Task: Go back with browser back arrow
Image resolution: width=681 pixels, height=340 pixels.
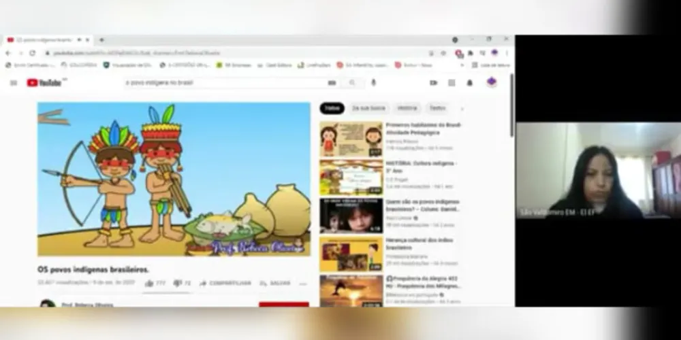Action: pos(8,53)
